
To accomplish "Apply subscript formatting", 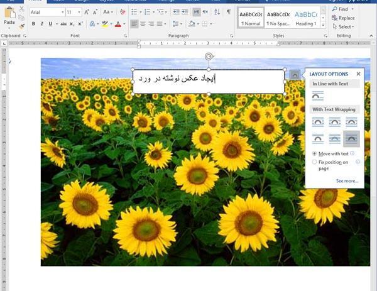I will click(72, 24).
